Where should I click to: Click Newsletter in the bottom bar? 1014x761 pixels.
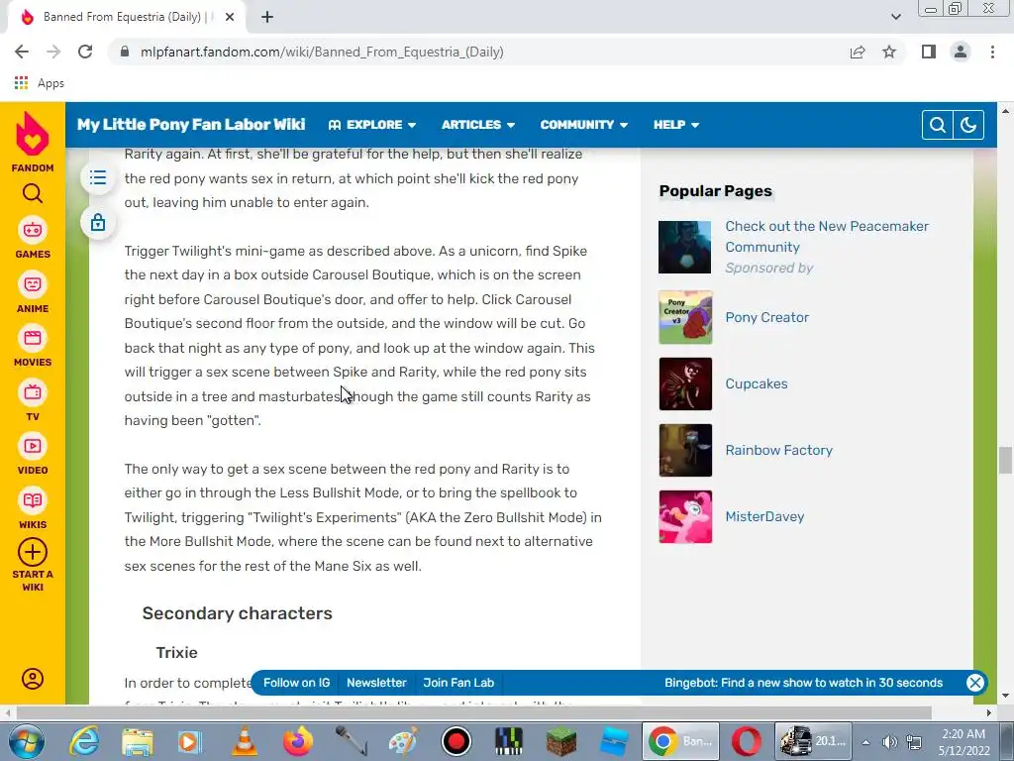376,683
